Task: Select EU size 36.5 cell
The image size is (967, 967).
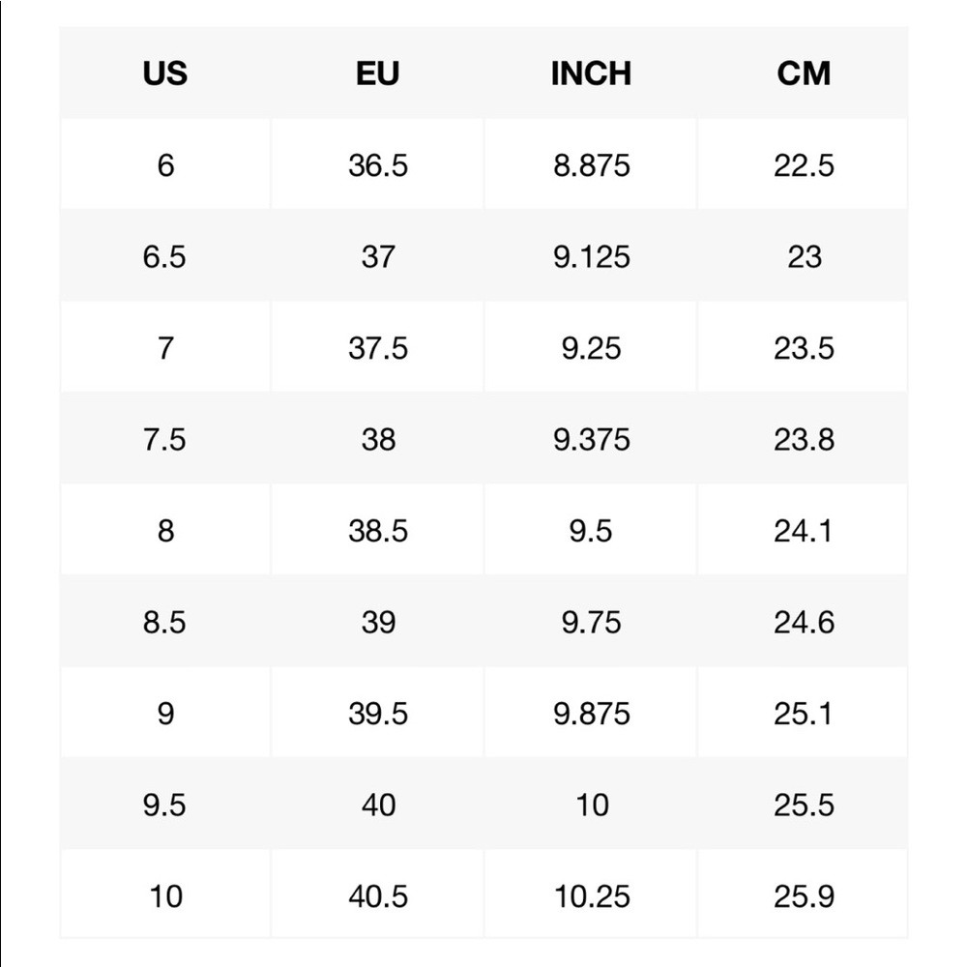Action: [377, 164]
